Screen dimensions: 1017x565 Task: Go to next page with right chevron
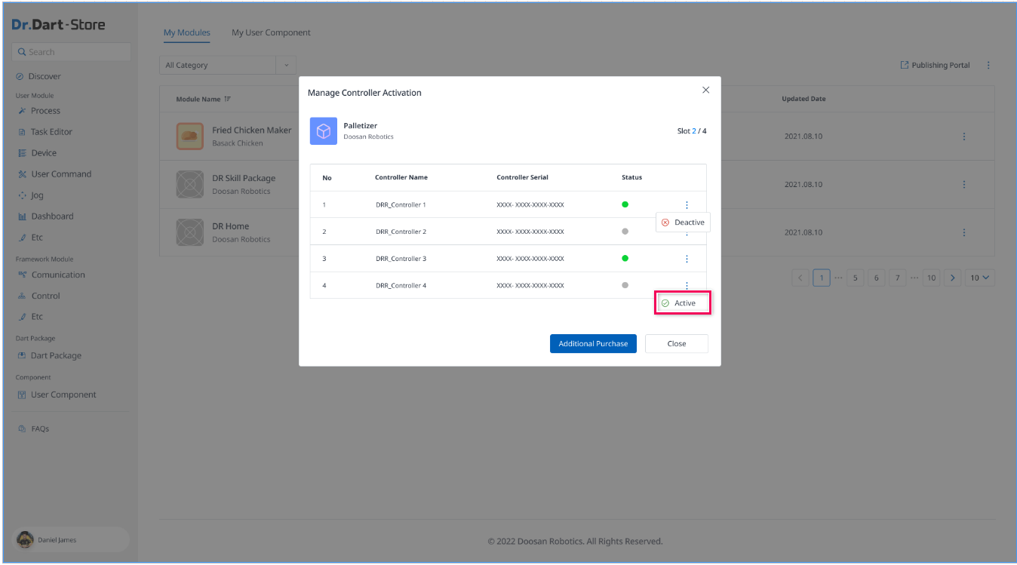pyautogui.click(x=953, y=278)
